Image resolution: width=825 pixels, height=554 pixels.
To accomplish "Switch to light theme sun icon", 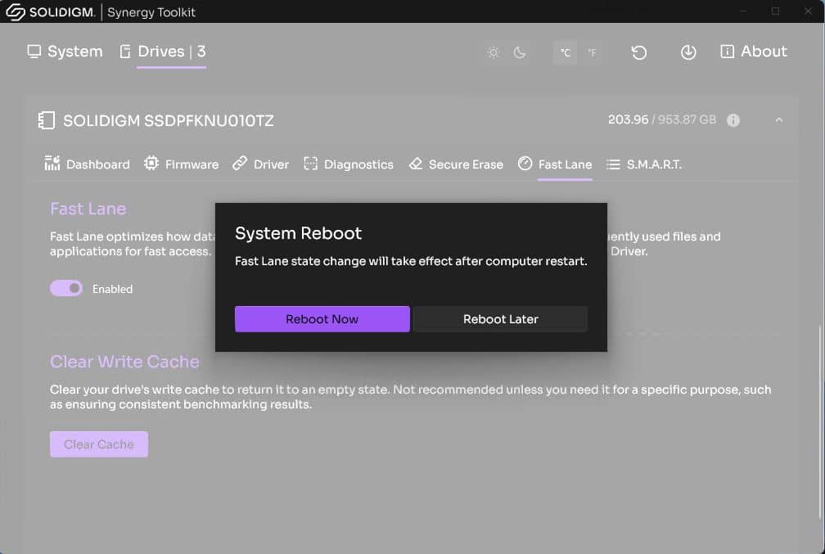I will pyautogui.click(x=493, y=52).
